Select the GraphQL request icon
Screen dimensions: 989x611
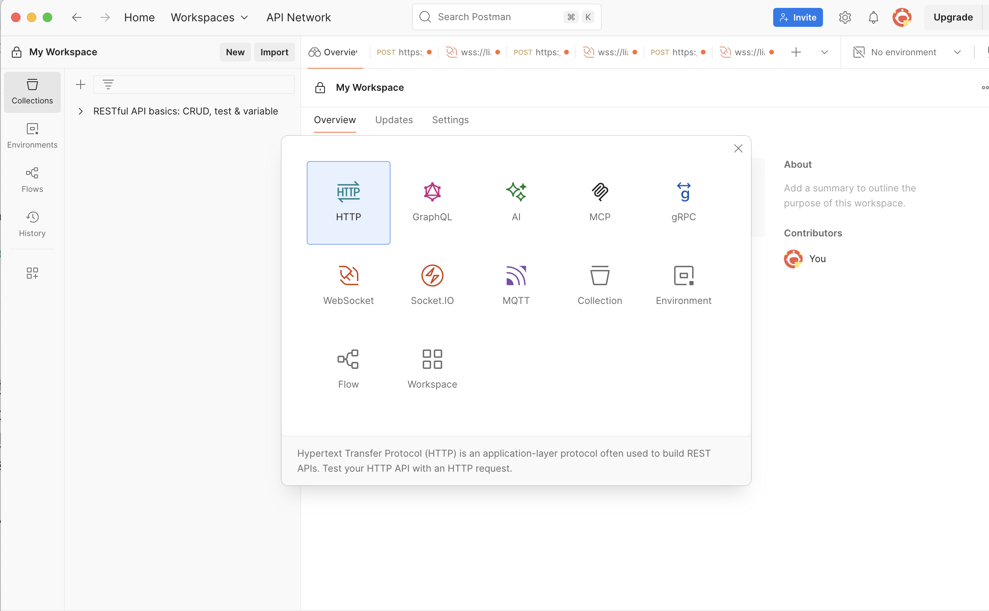[432, 202]
